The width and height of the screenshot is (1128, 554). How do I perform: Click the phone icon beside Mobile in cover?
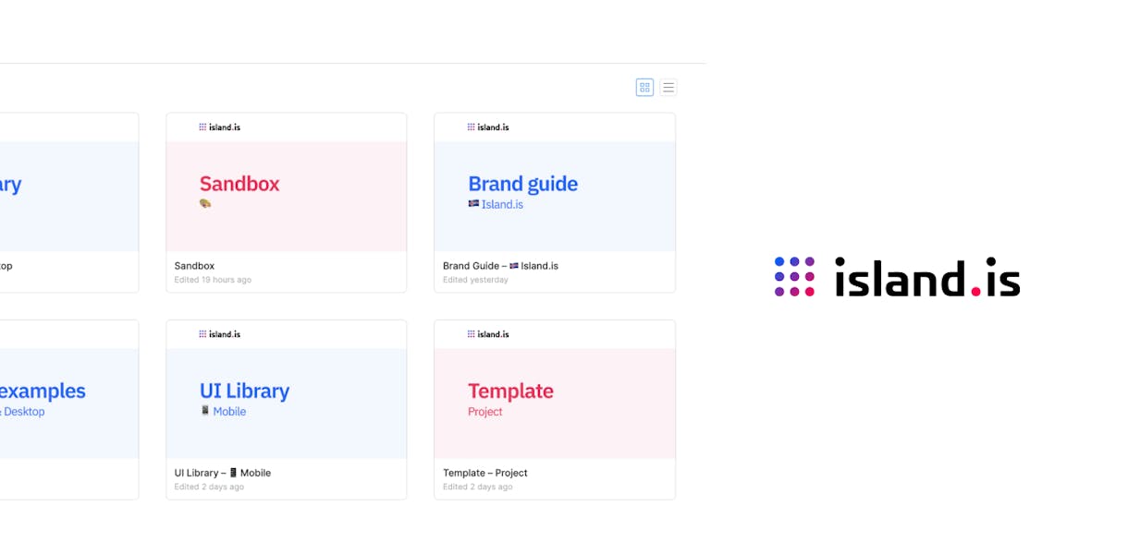[x=205, y=411]
